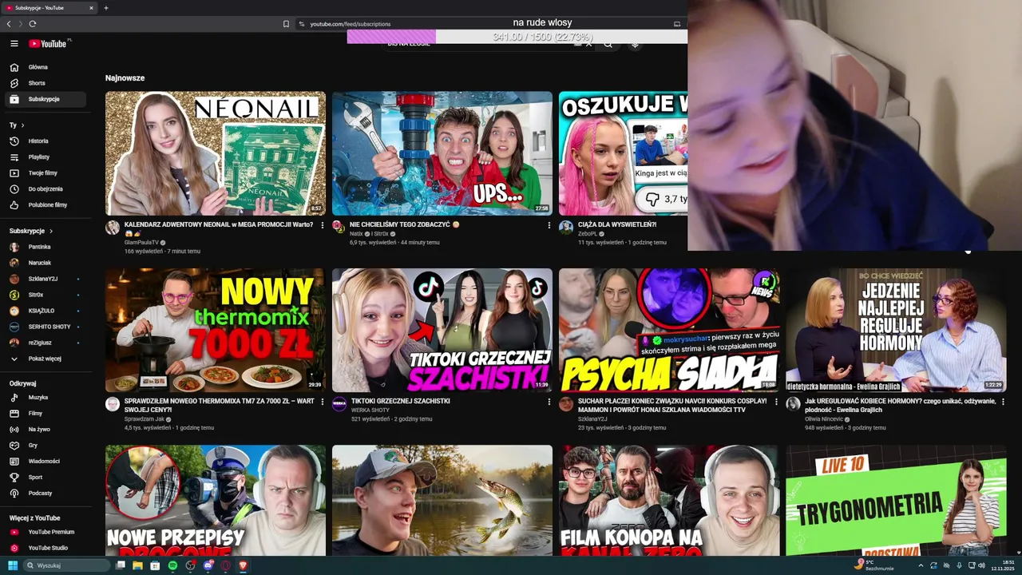Open options menu for Thermomix TM7 video
This screenshot has width=1022, height=575.
(x=323, y=402)
